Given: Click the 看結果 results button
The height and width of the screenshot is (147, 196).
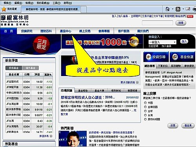Looking at the screenshot, I should click(x=188, y=125).
